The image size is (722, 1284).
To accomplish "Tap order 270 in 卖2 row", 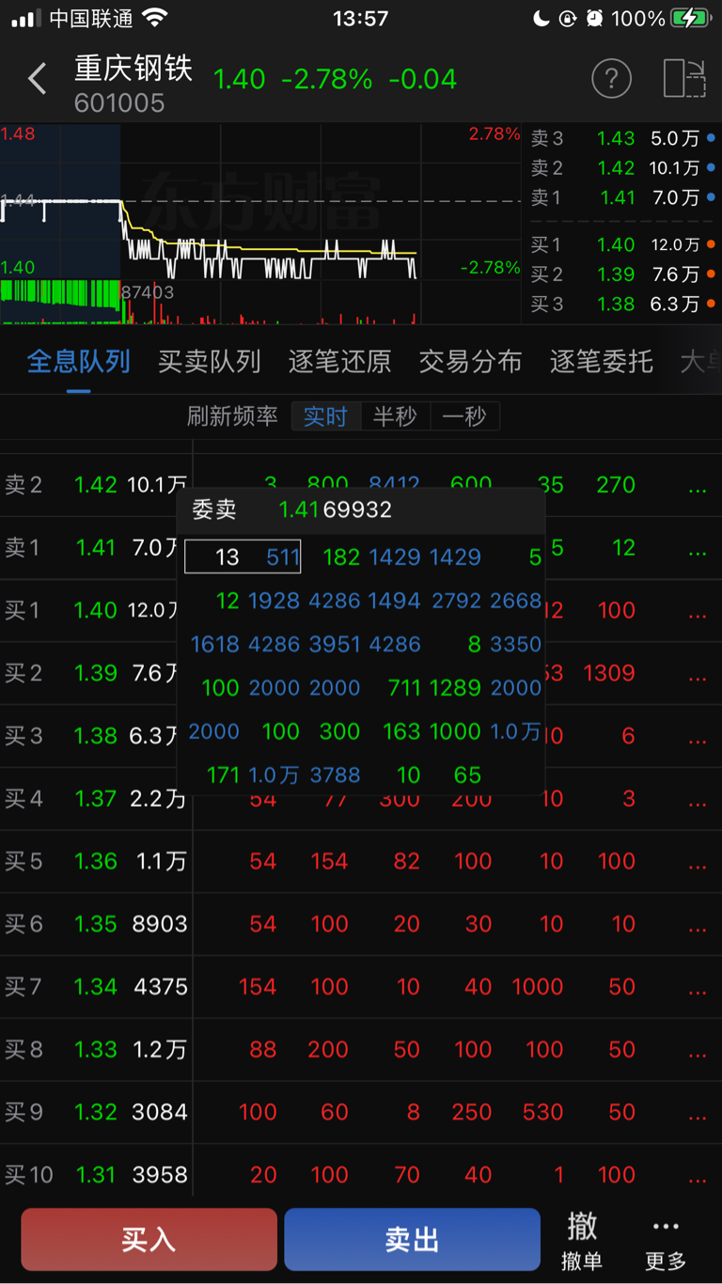I will pyautogui.click(x=616, y=485).
